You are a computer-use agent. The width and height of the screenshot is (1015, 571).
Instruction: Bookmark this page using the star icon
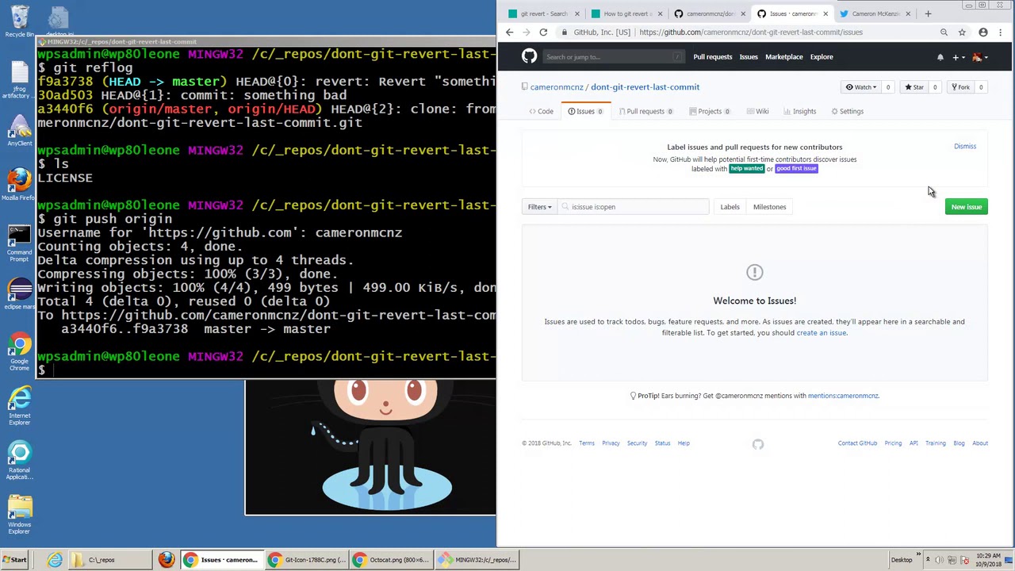(x=962, y=33)
